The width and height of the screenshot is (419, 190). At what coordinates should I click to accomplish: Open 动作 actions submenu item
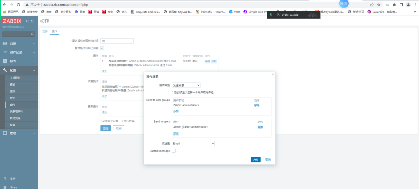(x=13, y=105)
